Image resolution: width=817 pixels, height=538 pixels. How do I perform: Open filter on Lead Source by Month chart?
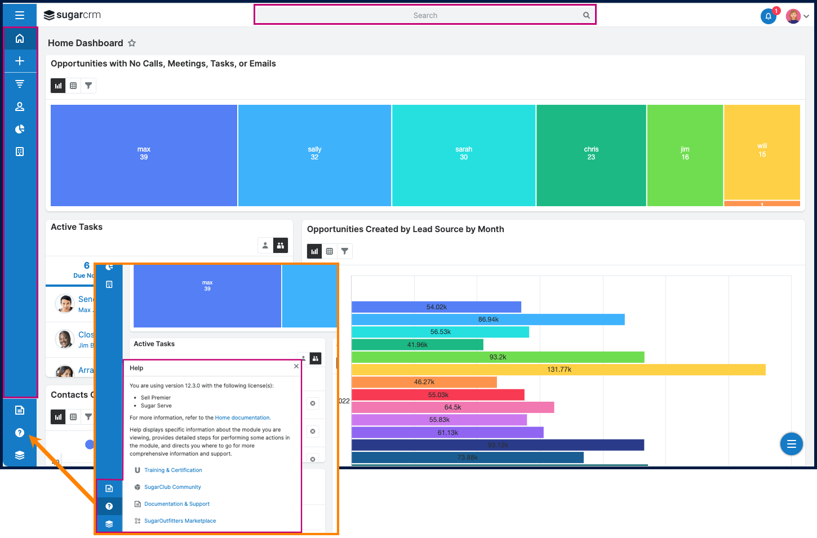pyautogui.click(x=345, y=251)
